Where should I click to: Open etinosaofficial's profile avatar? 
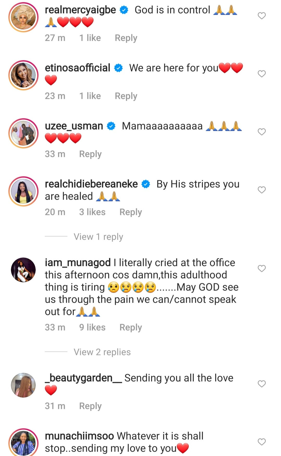pyautogui.click(x=23, y=75)
